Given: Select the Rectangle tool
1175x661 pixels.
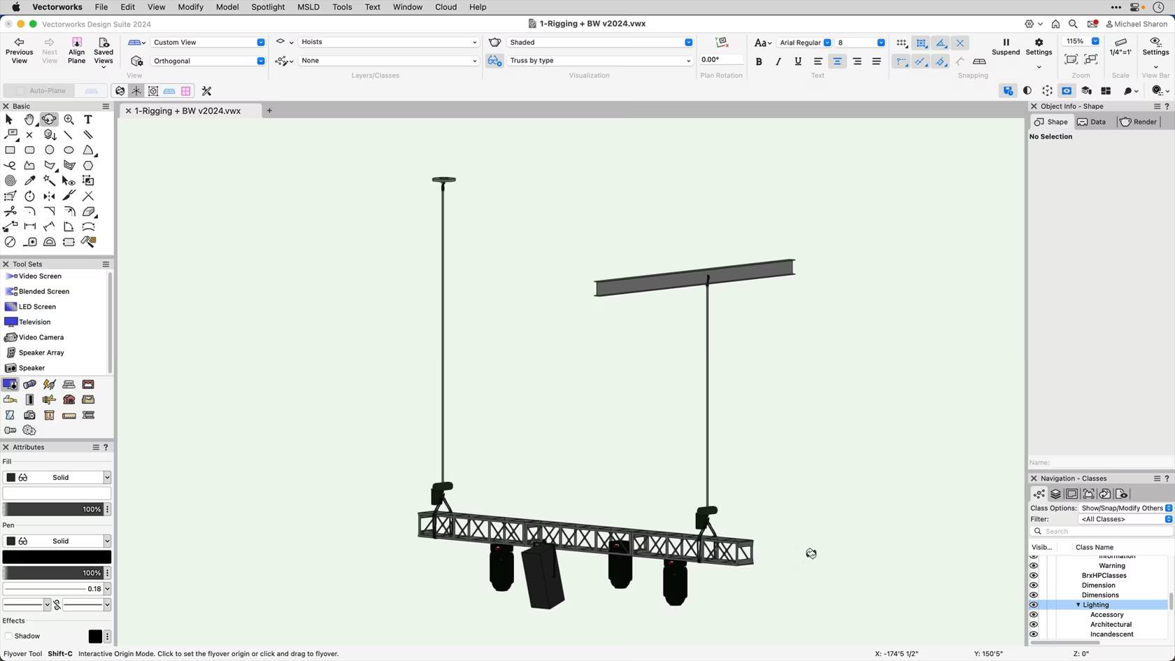Looking at the screenshot, I should (x=10, y=150).
